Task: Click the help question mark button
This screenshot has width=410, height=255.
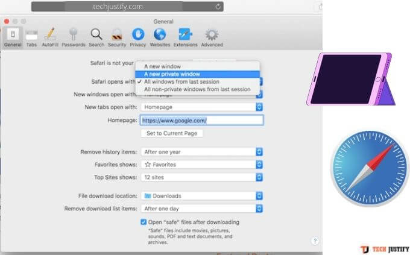Action: [x=315, y=241]
